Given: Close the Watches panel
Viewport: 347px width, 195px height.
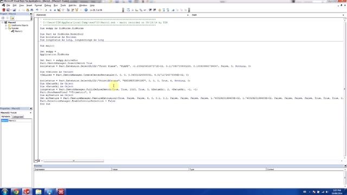Looking at the screenshot, I should [345, 166].
